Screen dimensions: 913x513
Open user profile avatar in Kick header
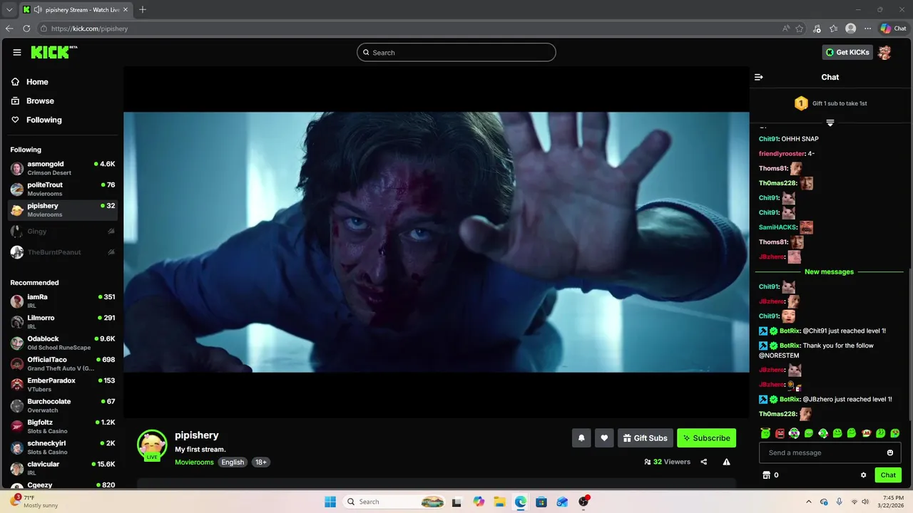click(884, 52)
